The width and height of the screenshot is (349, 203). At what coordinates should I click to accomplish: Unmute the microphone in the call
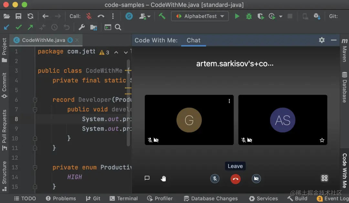pyautogui.click(x=215, y=178)
